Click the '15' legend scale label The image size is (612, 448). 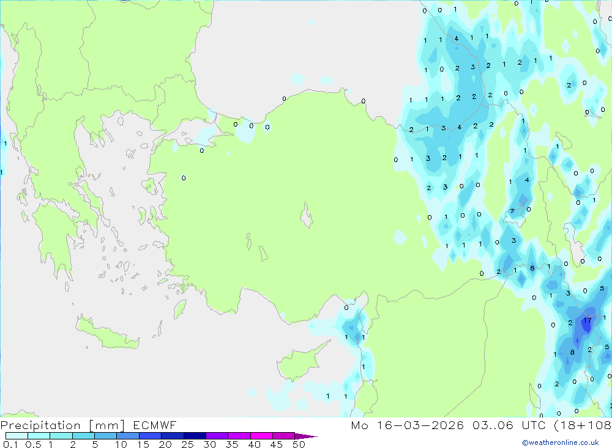pyautogui.click(x=143, y=444)
